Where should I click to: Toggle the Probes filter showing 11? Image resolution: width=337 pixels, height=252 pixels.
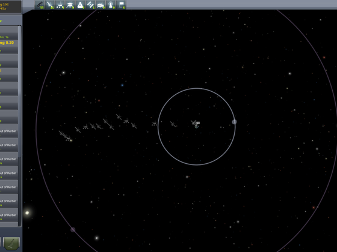(50, 5)
